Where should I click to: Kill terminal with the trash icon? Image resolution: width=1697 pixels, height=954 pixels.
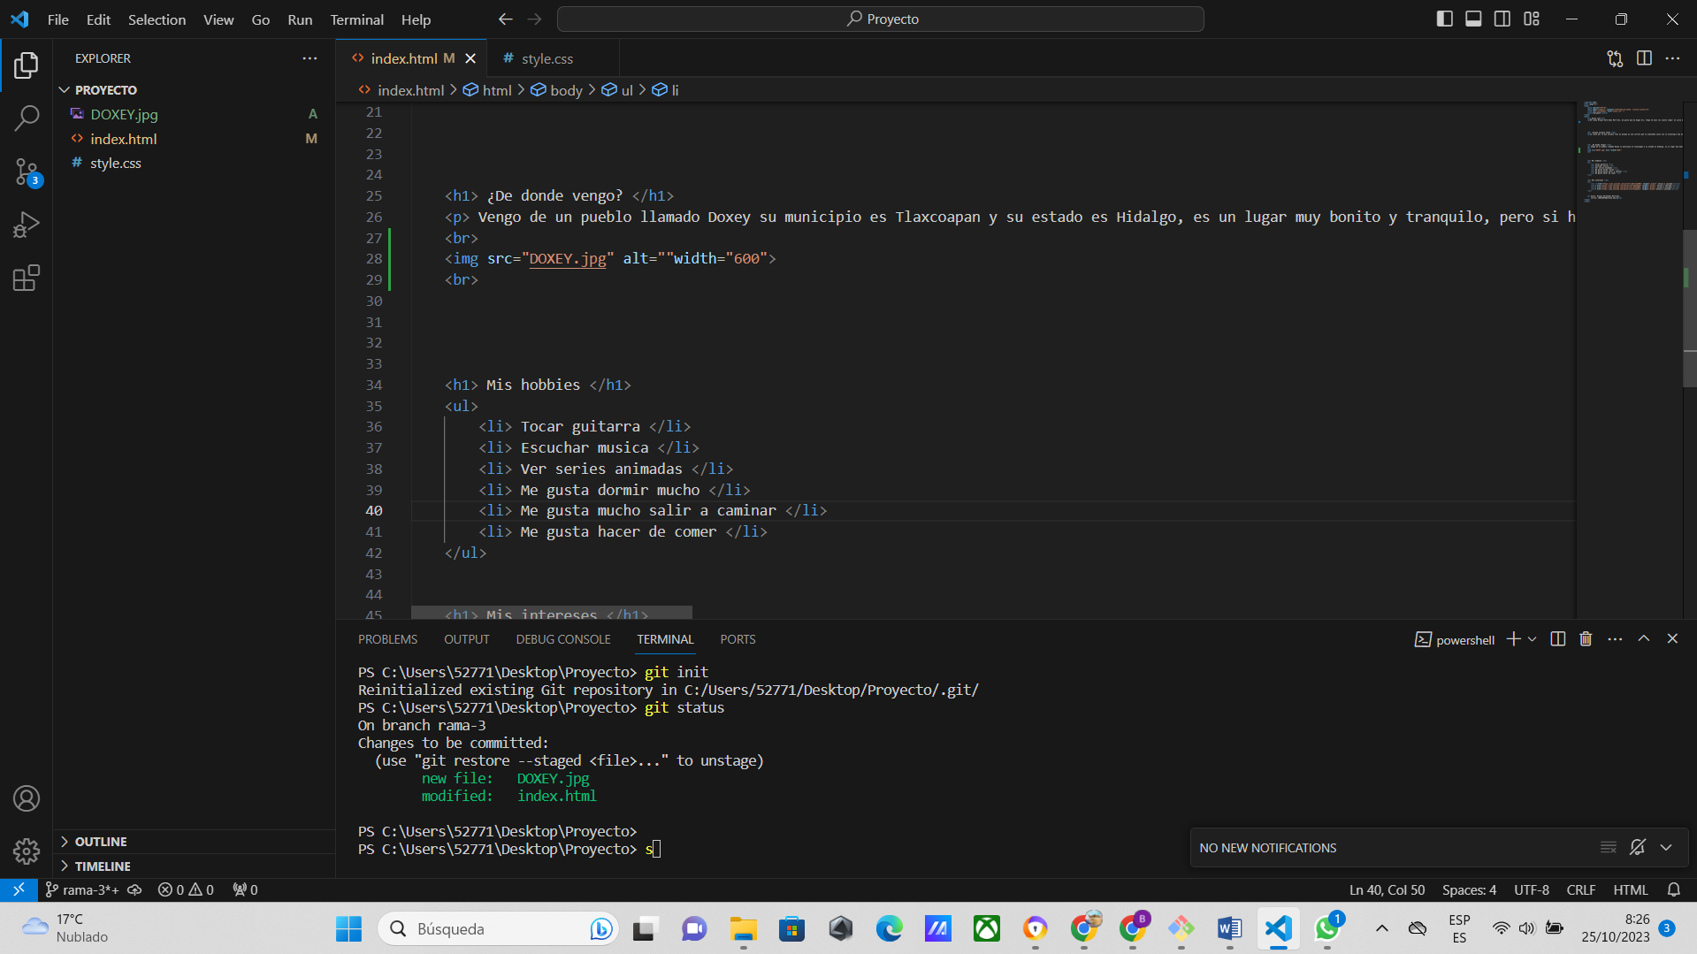(x=1586, y=639)
